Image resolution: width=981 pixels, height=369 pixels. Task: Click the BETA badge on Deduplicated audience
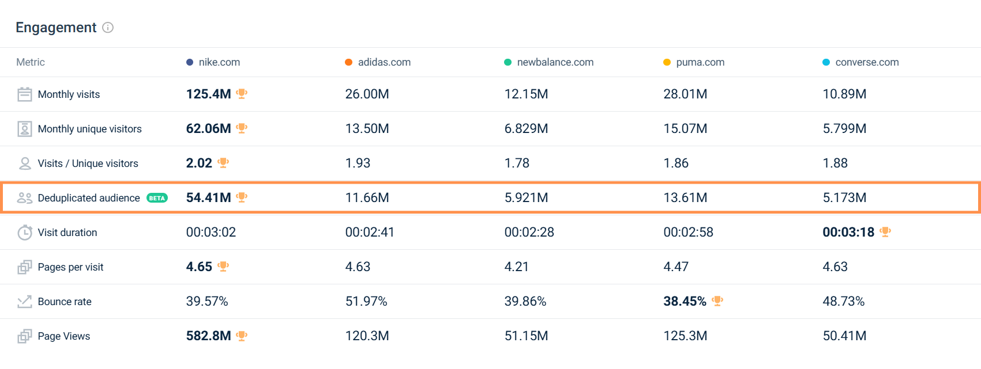tap(157, 198)
